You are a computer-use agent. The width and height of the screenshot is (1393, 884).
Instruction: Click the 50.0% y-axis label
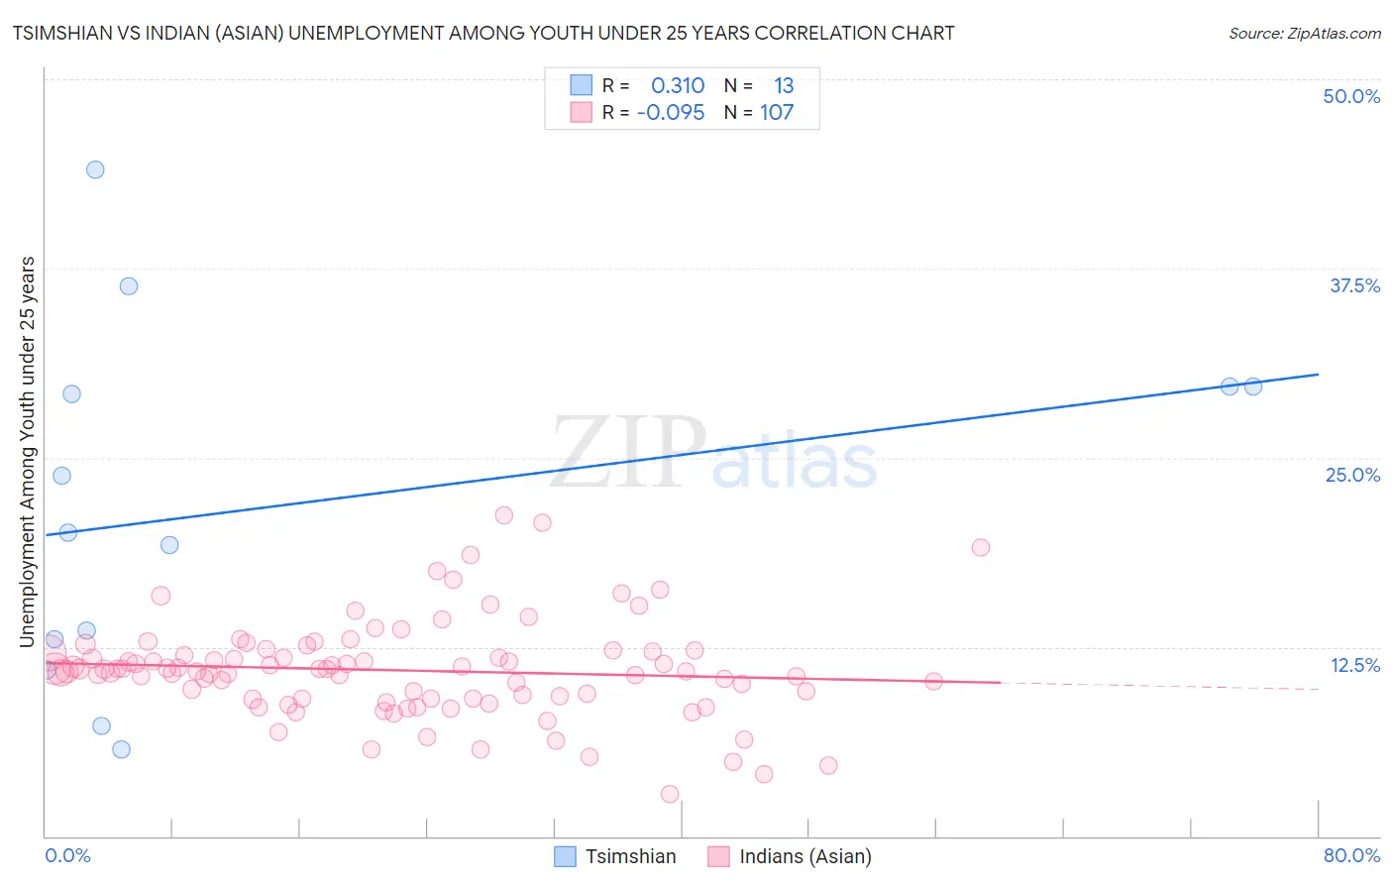click(x=1351, y=96)
